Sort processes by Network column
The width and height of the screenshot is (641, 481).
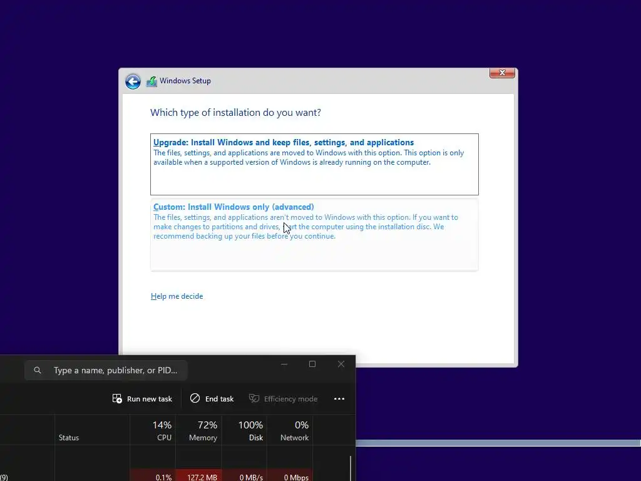pyautogui.click(x=290, y=430)
